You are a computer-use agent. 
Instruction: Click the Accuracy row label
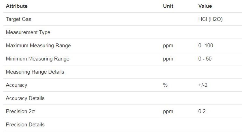click(16, 85)
